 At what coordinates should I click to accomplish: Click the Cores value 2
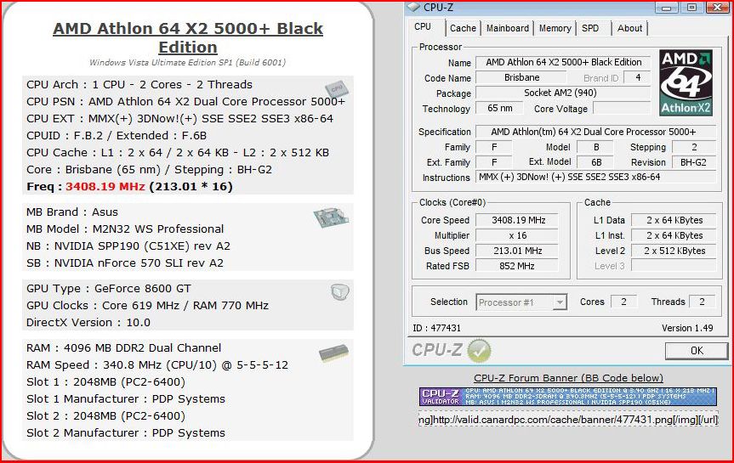pos(623,302)
